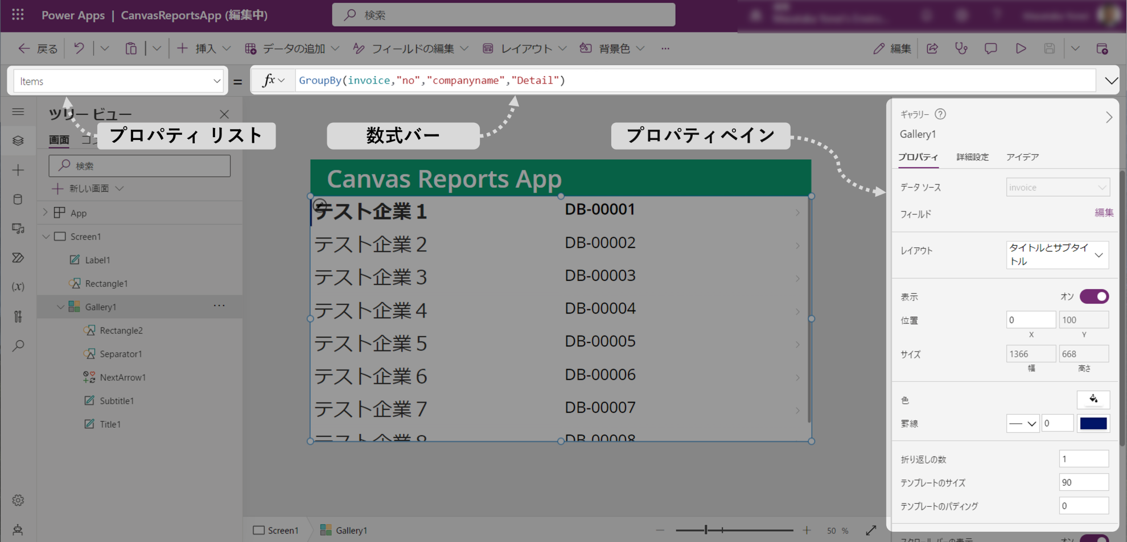Switch to the プロパティ tab
Image resolution: width=1127 pixels, height=542 pixels.
918,157
